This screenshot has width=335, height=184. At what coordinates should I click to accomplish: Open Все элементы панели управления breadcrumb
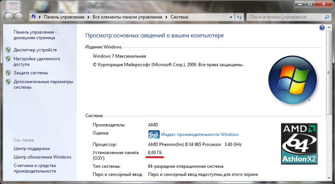click(x=127, y=17)
